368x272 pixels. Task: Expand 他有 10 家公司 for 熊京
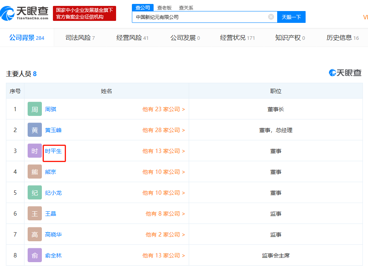coord(163,172)
